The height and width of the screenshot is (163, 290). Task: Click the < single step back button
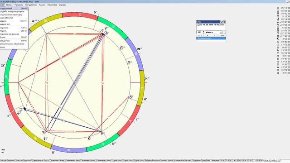tap(208, 35)
